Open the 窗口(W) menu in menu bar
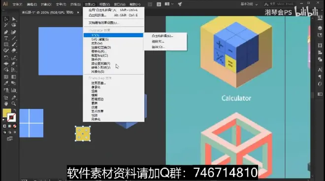 click(120, 4)
